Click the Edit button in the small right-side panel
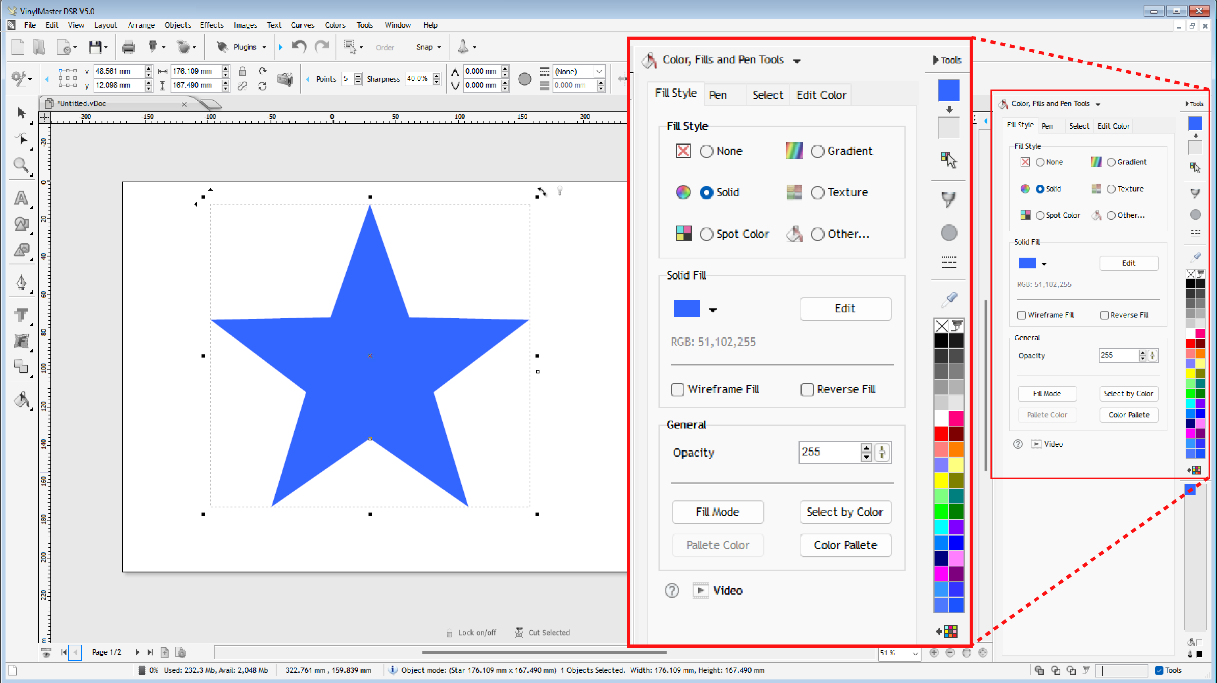The width and height of the screenshot is (1217, 683). click(x=1129, y=263)
